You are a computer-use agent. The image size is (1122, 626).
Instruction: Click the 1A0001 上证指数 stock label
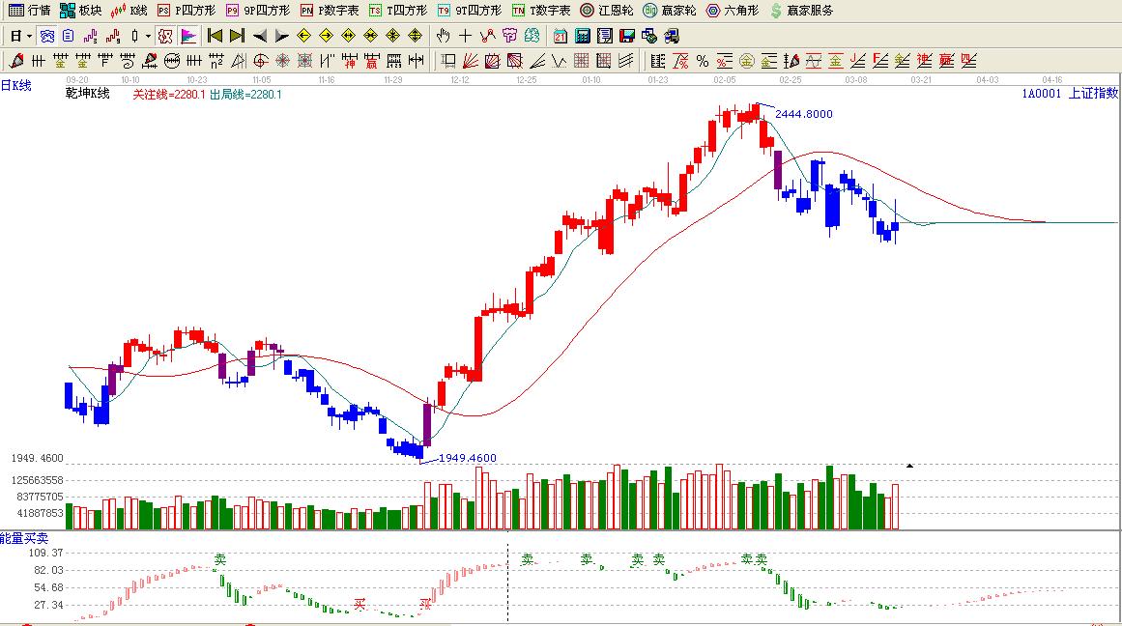(x=1070, y=94)
